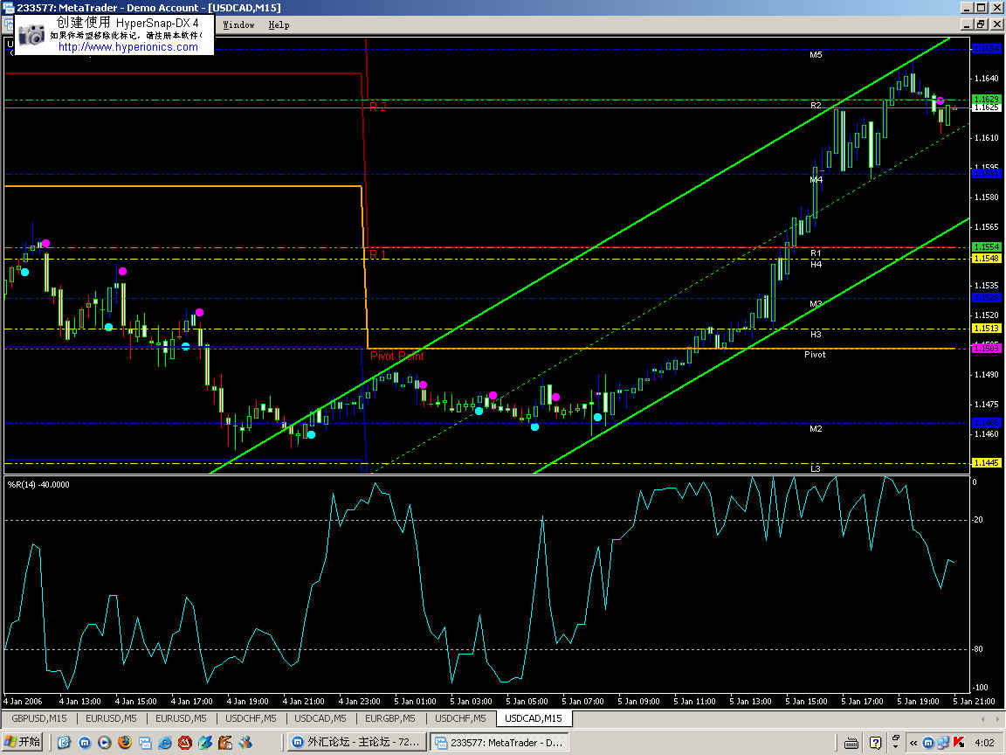1006x755 pixels.
Task: Activate the 233577: MetaTrader taskbar button
Action: pyautogui.click(x=500, y=742)
